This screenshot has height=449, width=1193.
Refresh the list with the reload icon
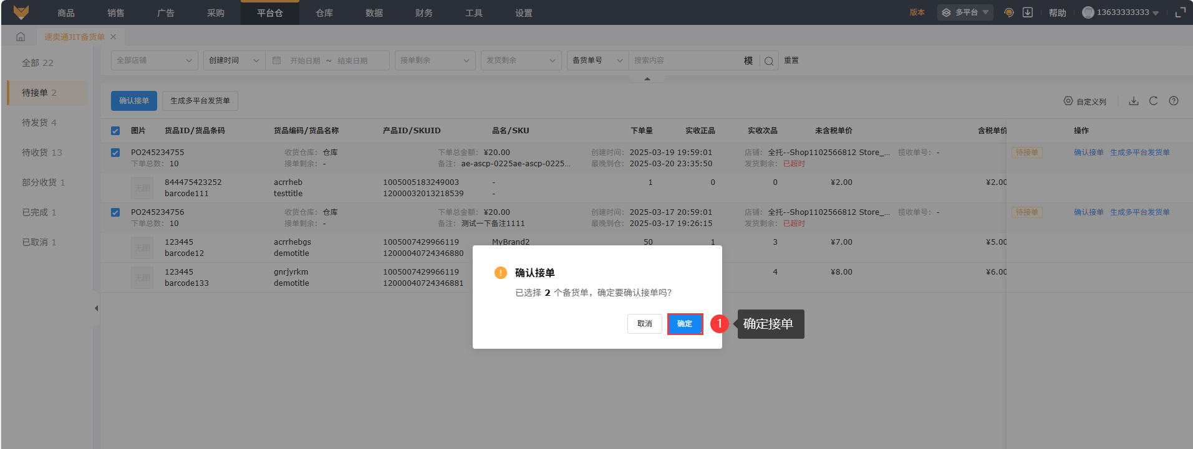(x=1153, y=101)
